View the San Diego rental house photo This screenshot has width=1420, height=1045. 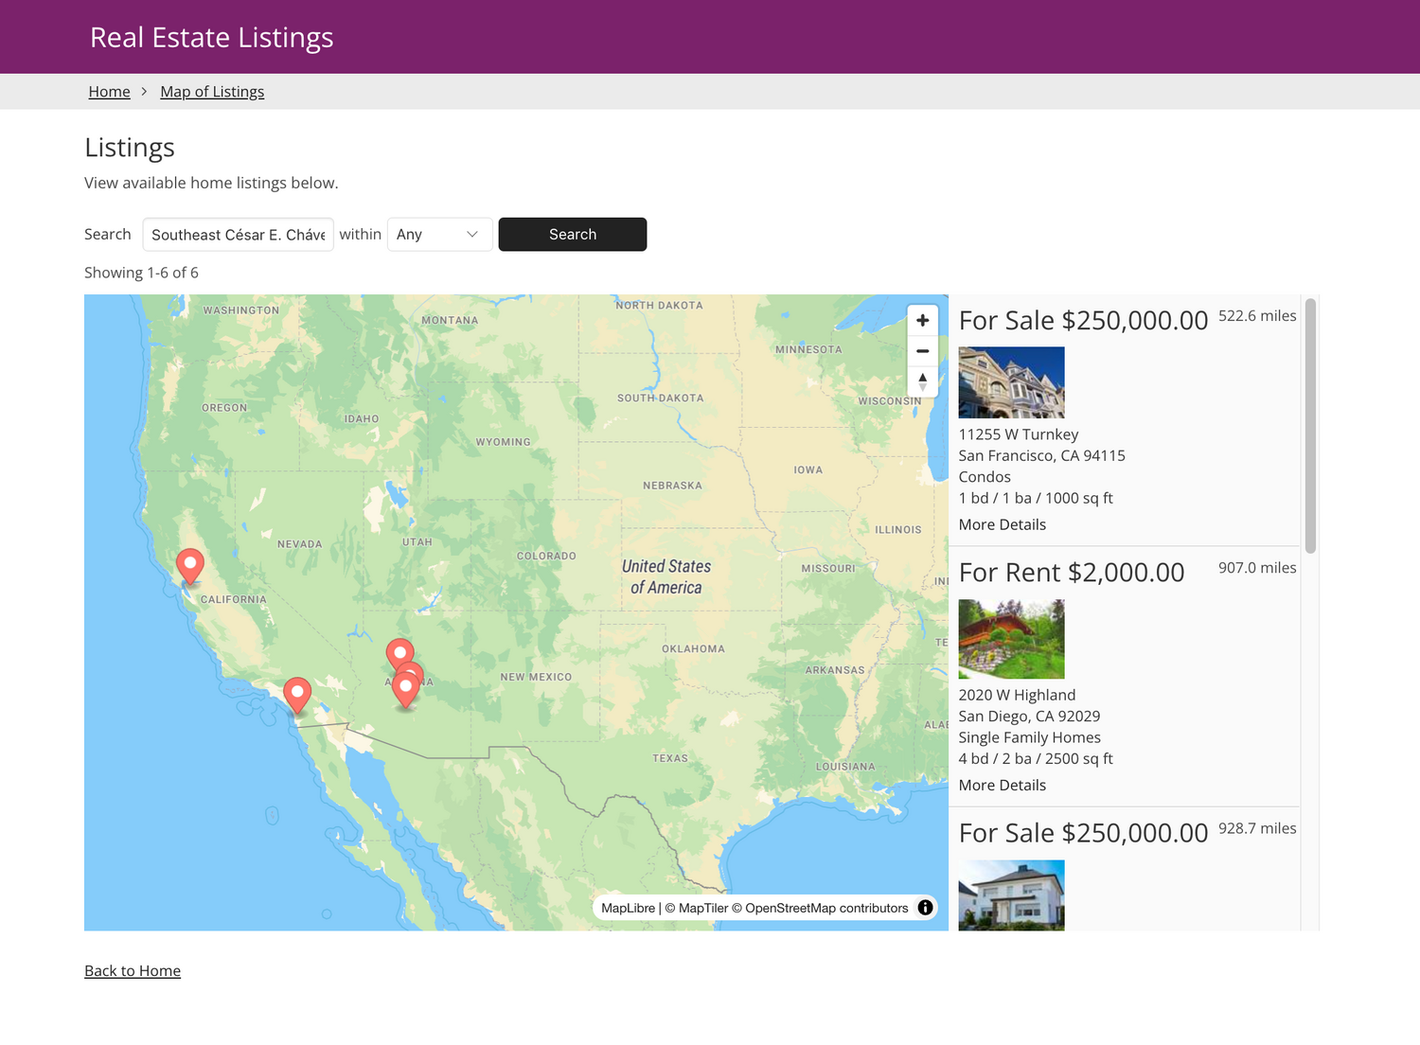pyautogui.click(x=1011, y=639)
